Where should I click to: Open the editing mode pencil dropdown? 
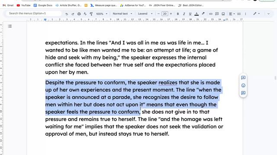coord(256,13)
